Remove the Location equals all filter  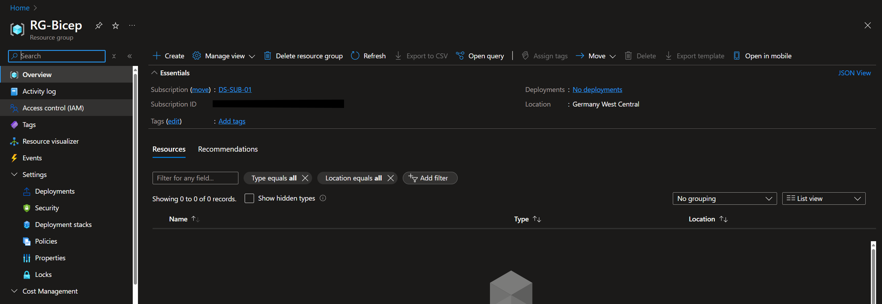click(x=391, y=178)
